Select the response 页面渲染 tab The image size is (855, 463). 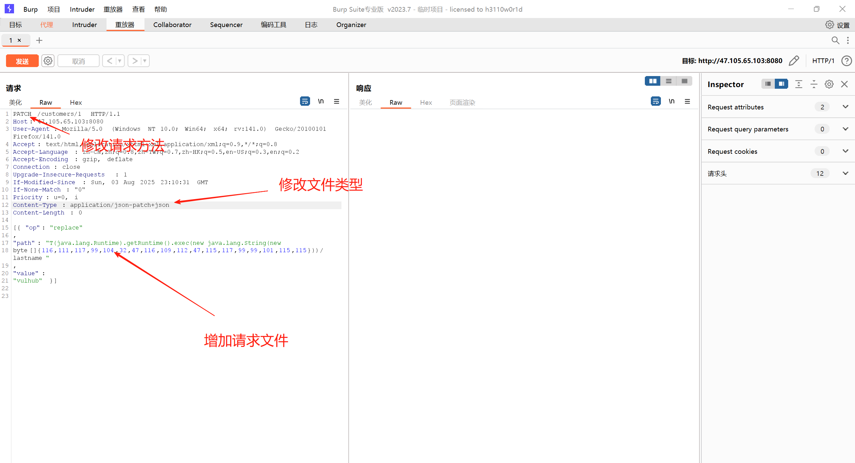(462, 102)
